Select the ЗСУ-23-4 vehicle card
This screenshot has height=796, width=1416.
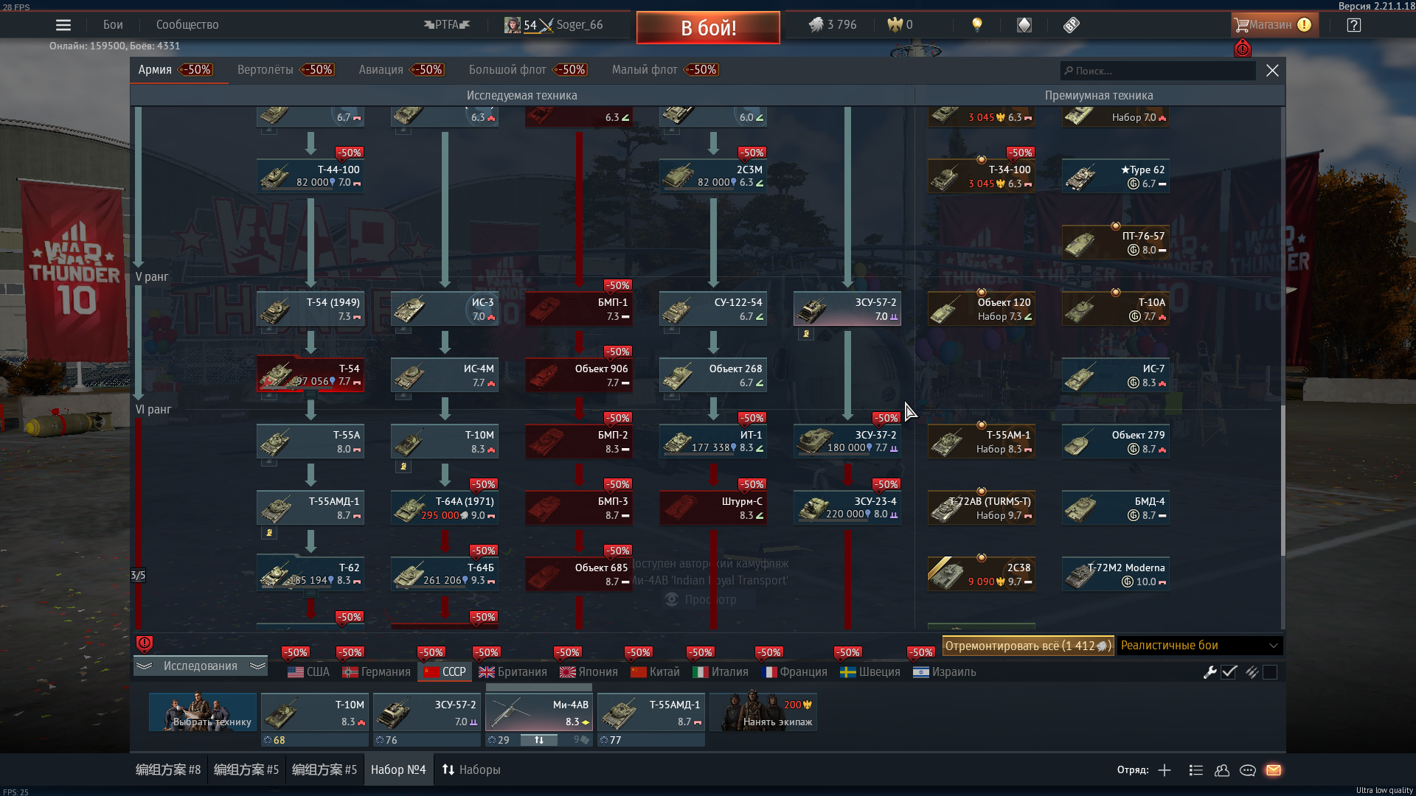[847, 509]
